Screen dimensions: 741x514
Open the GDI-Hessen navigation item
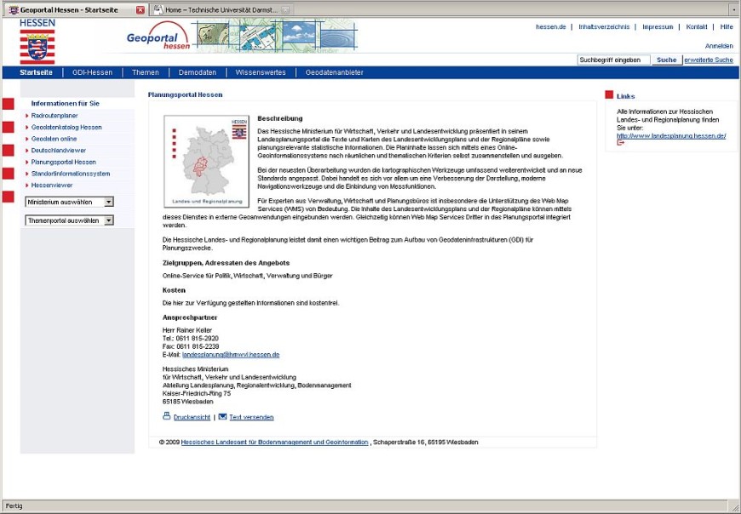[92, 72]
